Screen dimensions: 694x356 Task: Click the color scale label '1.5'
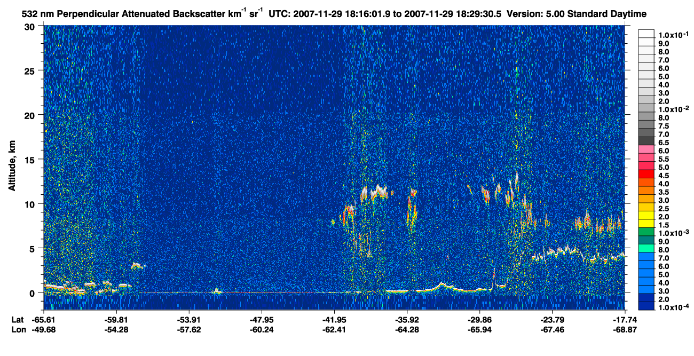point(663,225)
